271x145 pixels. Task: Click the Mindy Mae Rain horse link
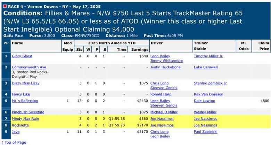pos(26,119)
